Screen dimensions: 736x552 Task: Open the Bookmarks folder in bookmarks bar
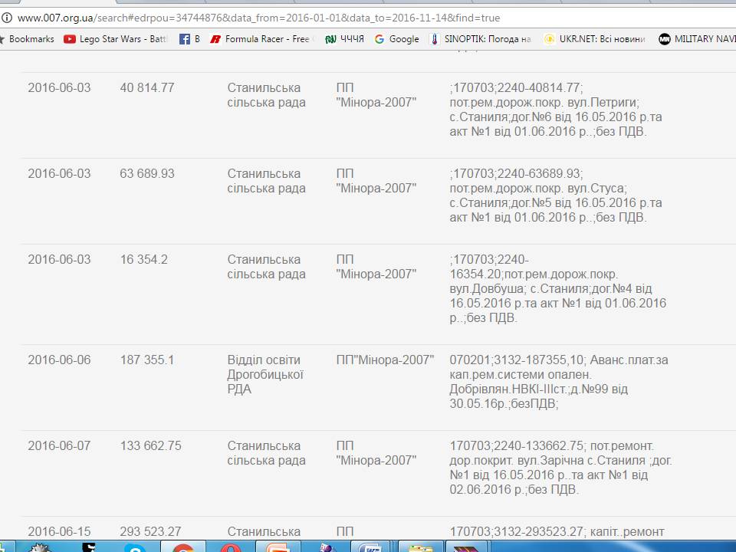[x=29, y=39]
